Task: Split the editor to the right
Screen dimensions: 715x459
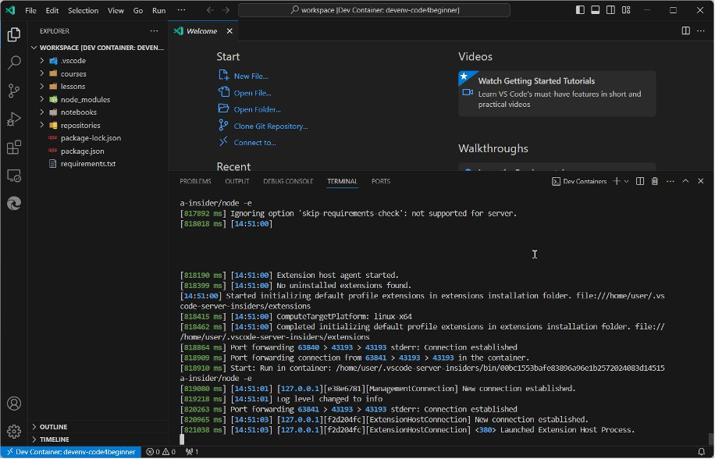Action: click(685, 30)
